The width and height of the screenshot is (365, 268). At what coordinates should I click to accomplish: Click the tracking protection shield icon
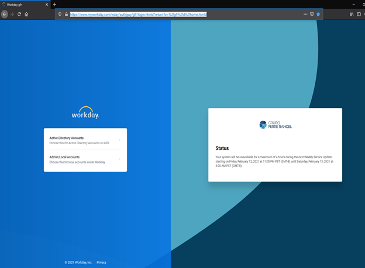coord(60,14)
